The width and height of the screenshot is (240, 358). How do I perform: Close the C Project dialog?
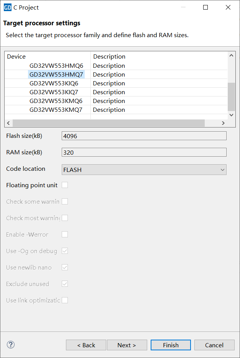[228, 7]
